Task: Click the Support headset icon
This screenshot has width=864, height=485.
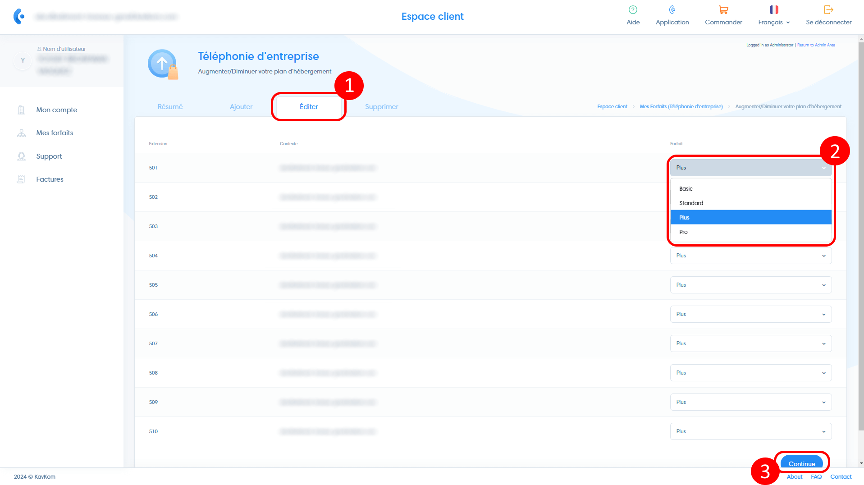Action: point(21,156)
